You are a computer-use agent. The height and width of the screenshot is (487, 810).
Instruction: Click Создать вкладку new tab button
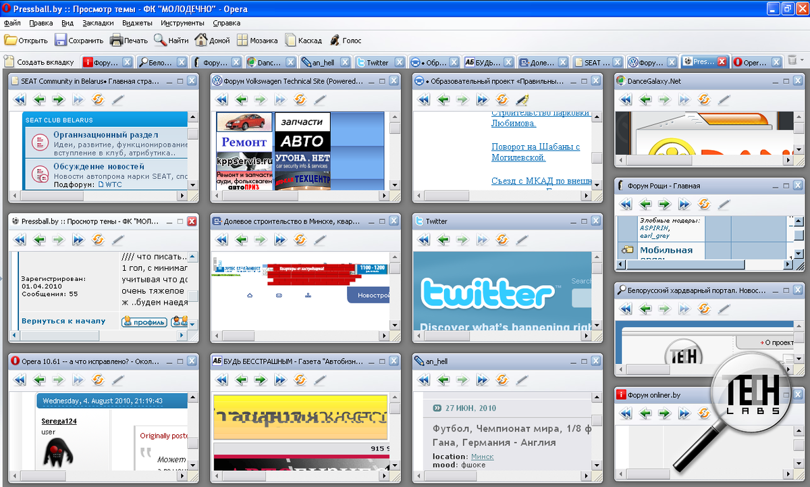pyautogui.click(x=40, y=62)
